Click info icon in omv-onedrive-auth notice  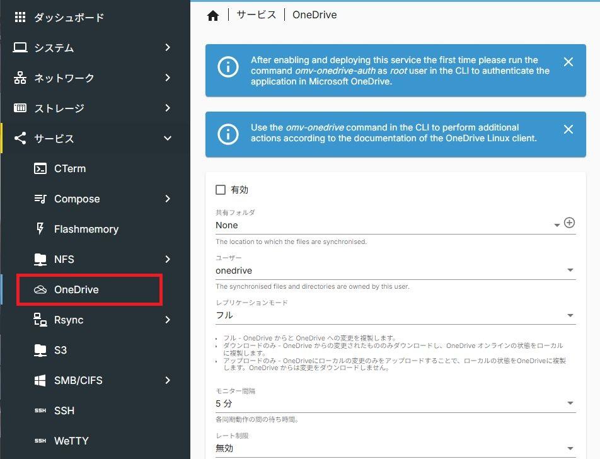228,67
